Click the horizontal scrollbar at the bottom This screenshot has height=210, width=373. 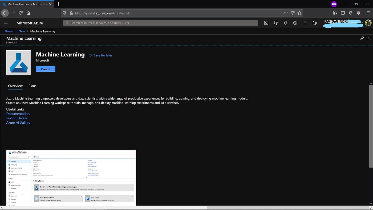[288, 208]
